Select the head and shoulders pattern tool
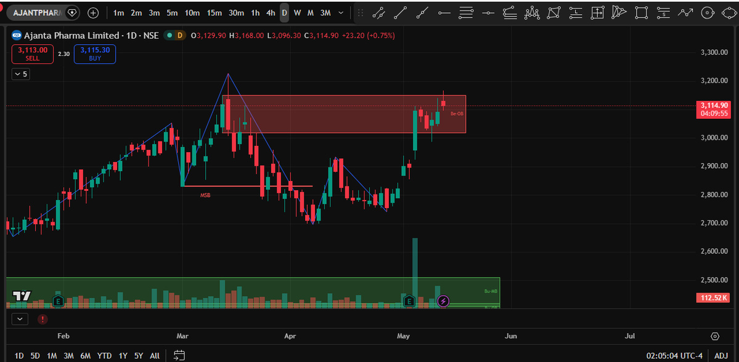This screenshot has width=739, height=362. coord(532,13)
